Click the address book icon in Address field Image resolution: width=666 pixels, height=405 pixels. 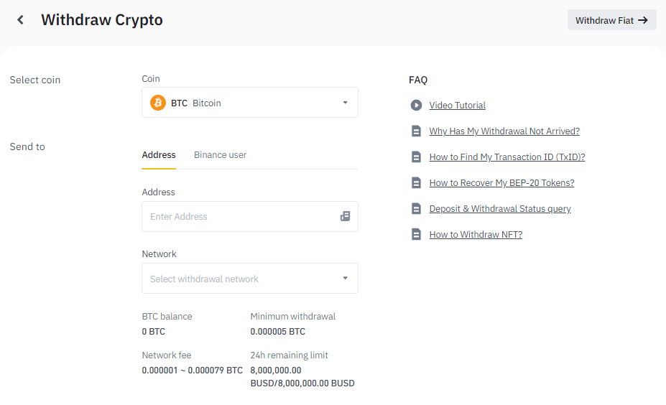pyautogui.click(x=345, y=216)
